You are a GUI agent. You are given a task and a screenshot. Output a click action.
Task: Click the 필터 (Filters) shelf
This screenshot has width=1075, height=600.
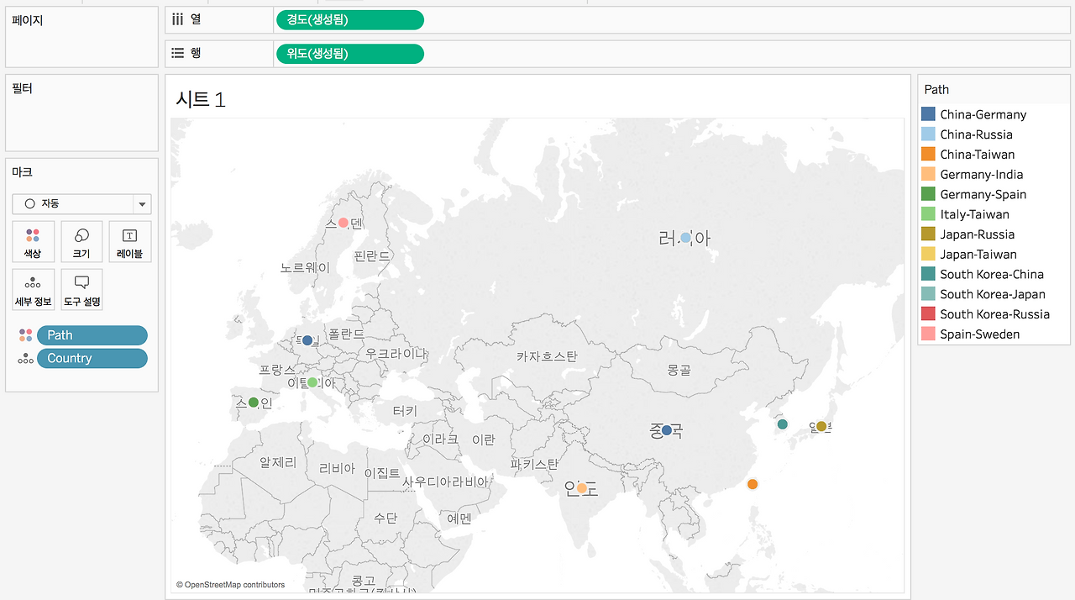[81, 113]
